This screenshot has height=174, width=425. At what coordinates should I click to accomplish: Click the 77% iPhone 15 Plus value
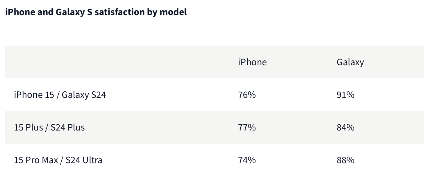coord(247,128)
